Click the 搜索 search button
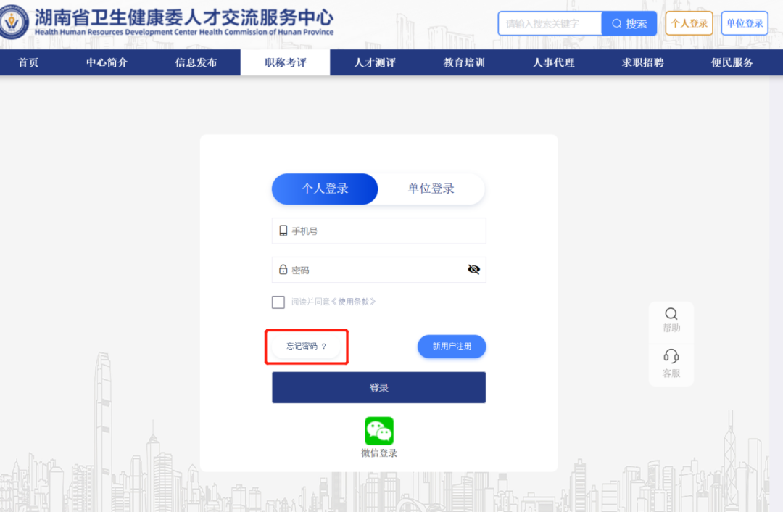Viewport: 783px width, 512px height. pos(629,24)
